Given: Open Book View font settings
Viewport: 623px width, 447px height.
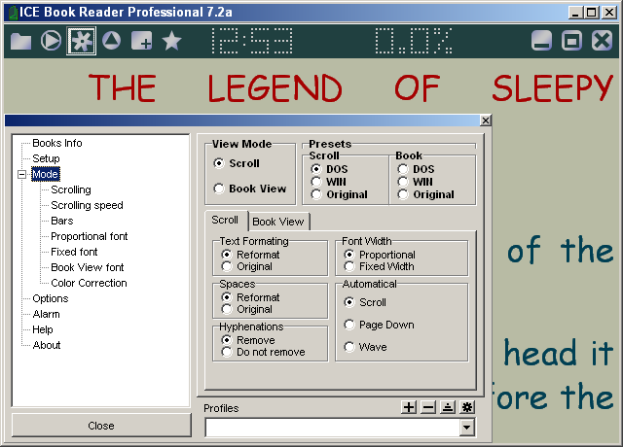Looking at the screenshot, I should [88, 267].
